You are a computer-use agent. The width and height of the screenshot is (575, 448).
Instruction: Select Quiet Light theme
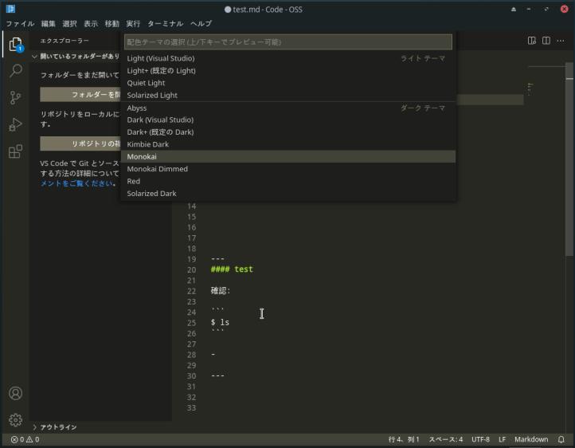(x=287, y=83)
